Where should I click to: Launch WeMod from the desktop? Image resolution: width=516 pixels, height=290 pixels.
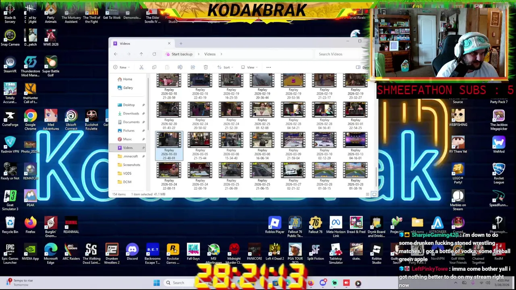tap(499, 145)
